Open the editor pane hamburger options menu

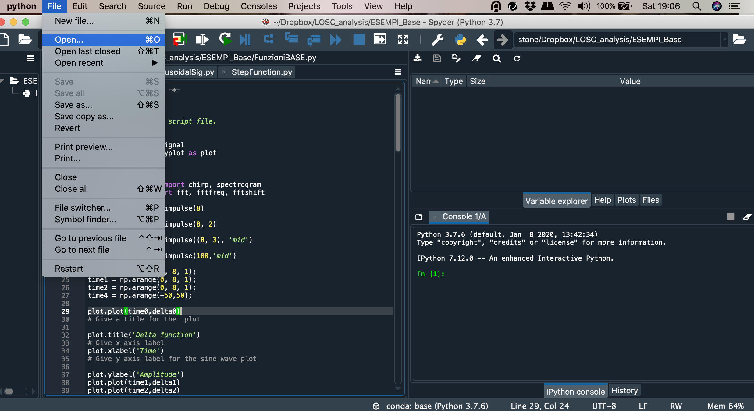coord(398,72)
